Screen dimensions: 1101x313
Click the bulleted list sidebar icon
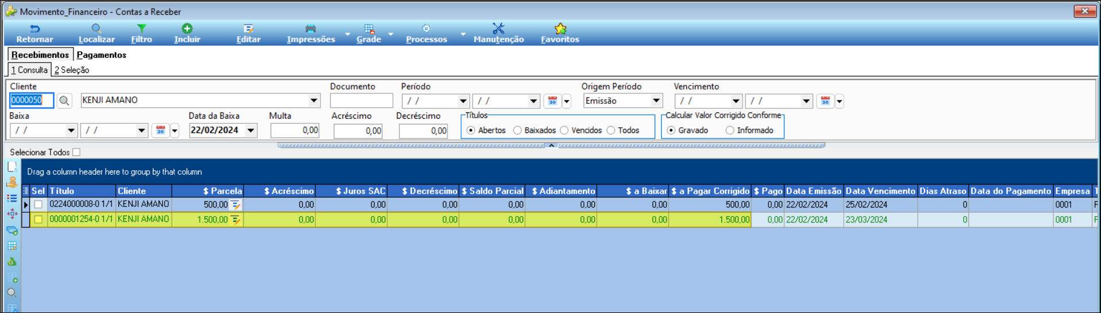coord(12,198)
